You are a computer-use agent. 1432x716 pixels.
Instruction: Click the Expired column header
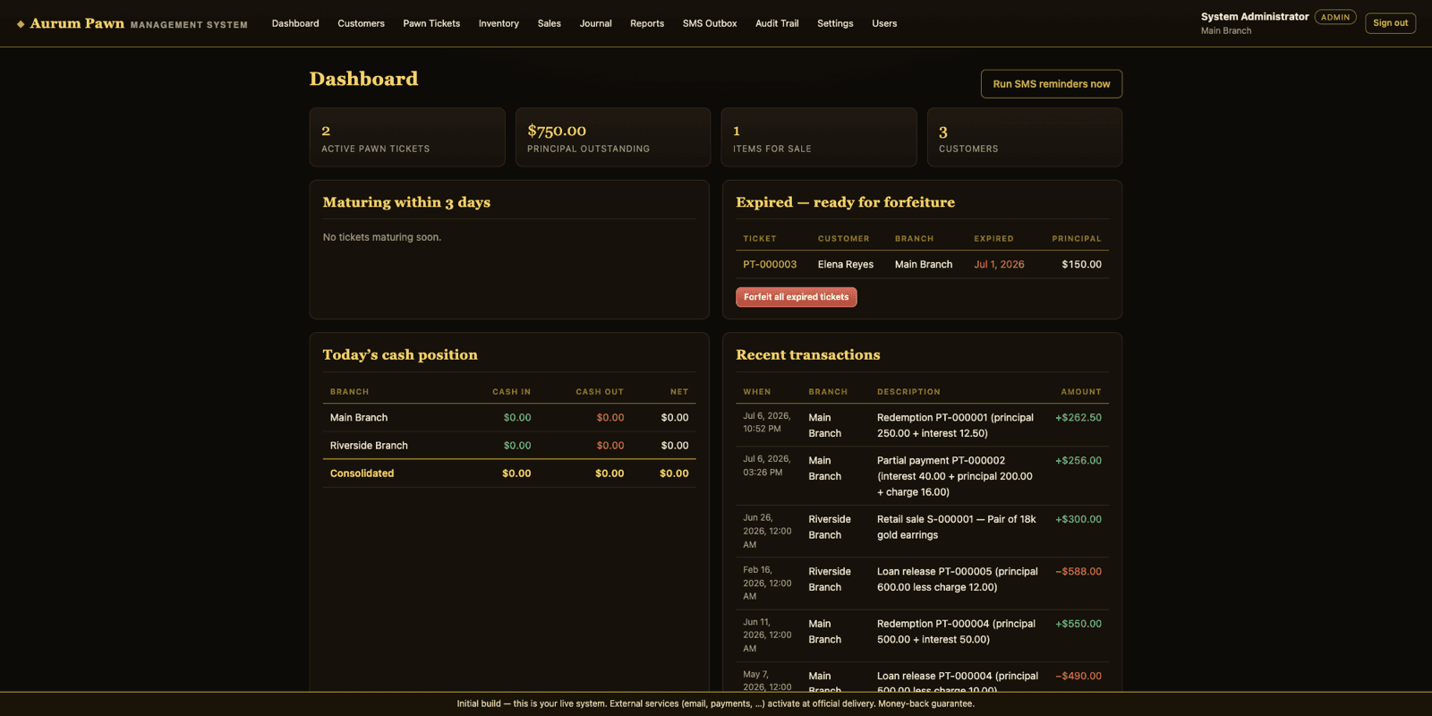(x=993, y=239)
